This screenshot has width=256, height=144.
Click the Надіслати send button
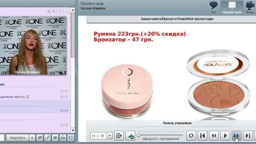[x=18, y=138]
